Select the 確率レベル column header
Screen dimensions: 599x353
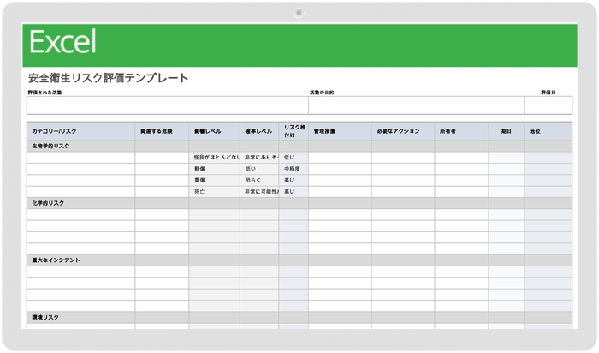tap(259, 131)
